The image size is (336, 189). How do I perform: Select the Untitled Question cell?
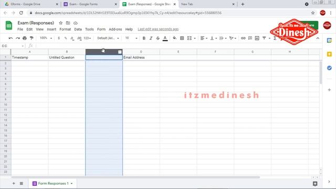pos(67,57)
